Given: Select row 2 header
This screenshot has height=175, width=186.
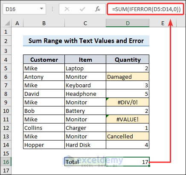Looking at the screenshot, I should (x=6, y=41).
